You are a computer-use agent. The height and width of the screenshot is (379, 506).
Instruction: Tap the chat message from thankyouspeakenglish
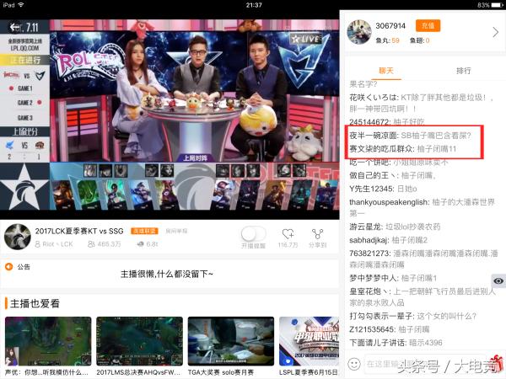click(x=423, y=207)
